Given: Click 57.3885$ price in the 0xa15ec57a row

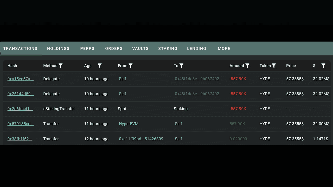Looking at the screenshot, I should pyautogui.click(x=295, y=79).
